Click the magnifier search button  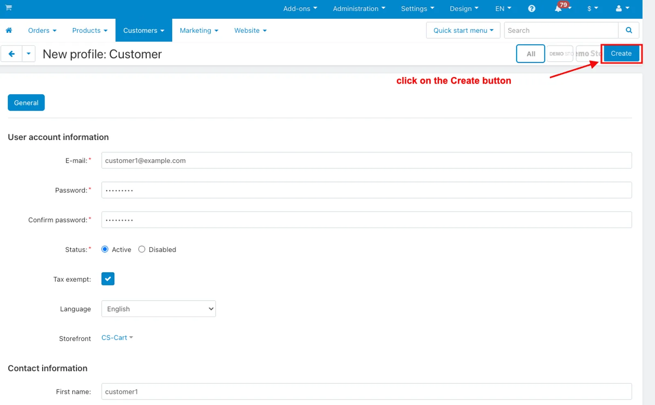[x=629, y=30]
